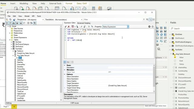The image size is (194, 109).
Task: Toggle Display Columns icon in Tabular Editor toolbar
Action: pos(10,23)
